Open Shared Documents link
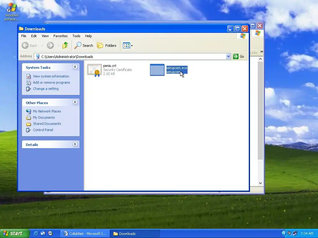The image size is (318, 238). pos(47,124)
